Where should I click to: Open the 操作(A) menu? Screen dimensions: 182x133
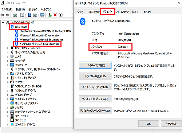(20, 9)
